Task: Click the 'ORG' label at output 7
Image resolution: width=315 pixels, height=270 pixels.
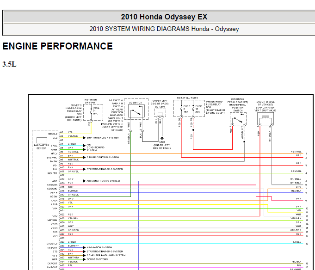Action: (x=299, y=187)
